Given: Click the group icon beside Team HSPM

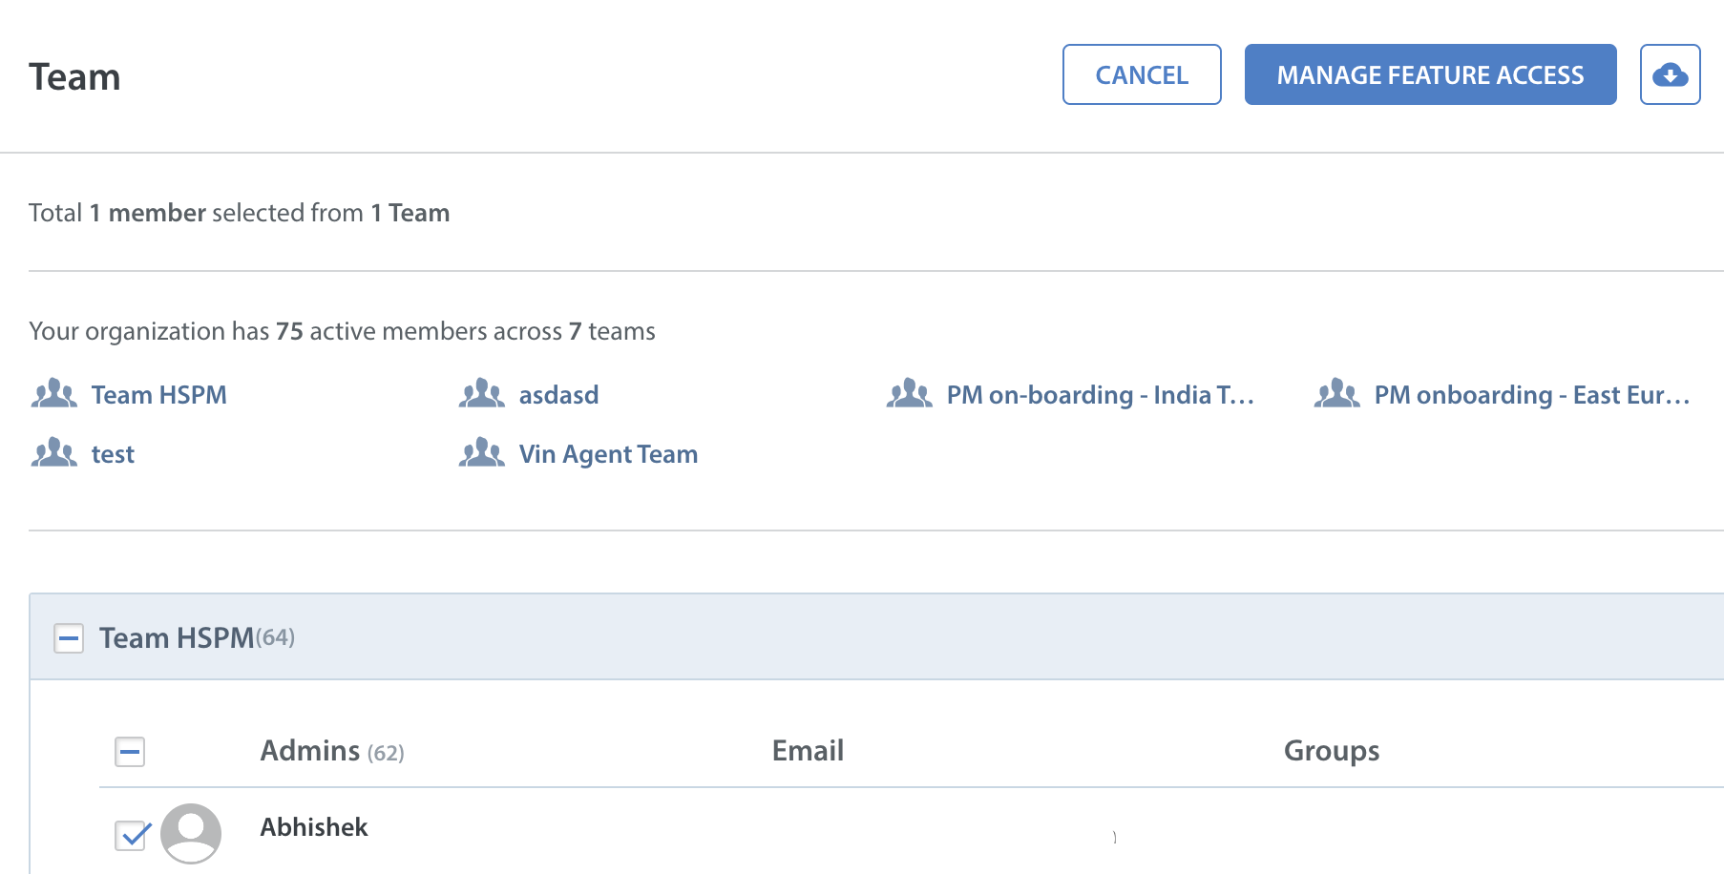Looking at the screenshot, I should [x=54, y=394].
